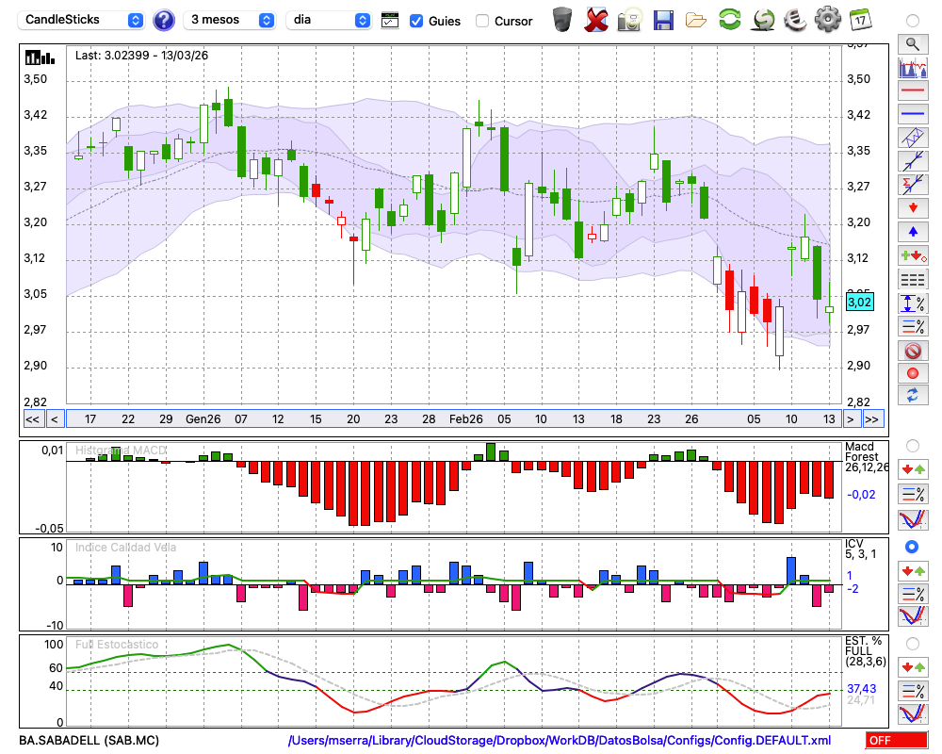Click the red prohibited sign icon in sidebar

(912, 351)
